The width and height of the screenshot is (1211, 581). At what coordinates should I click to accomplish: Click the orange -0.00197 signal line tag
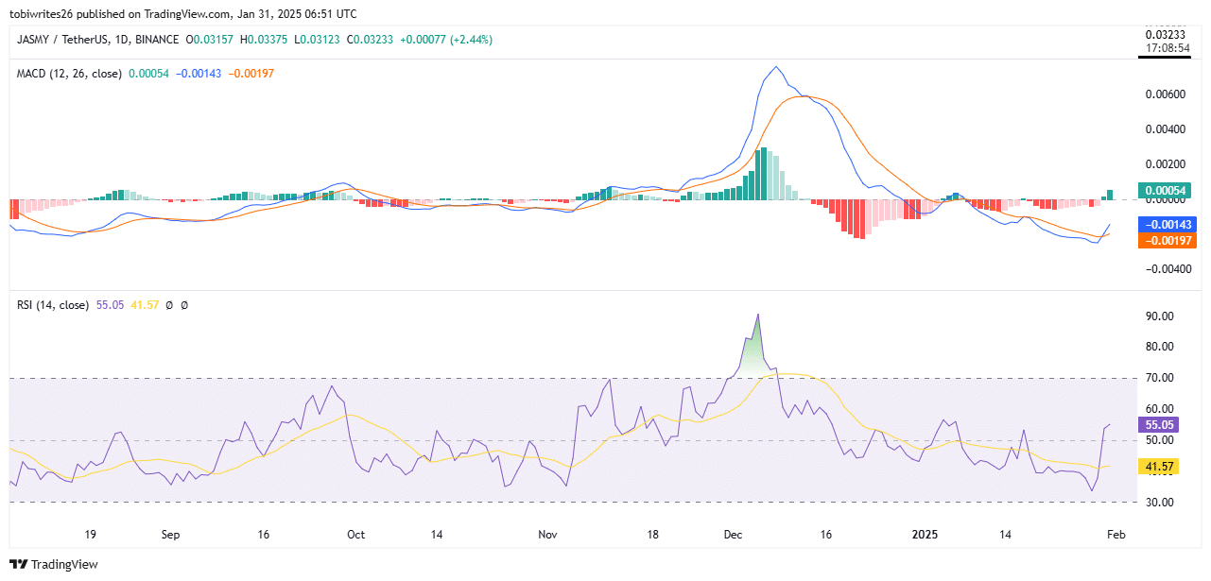(1168, 241)
